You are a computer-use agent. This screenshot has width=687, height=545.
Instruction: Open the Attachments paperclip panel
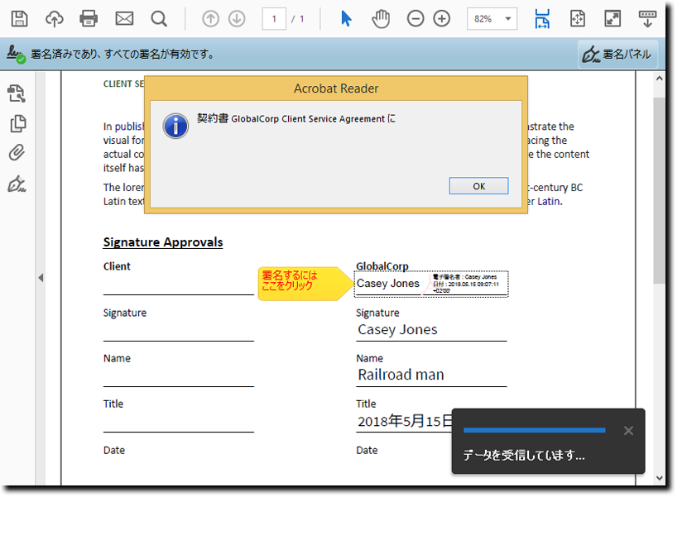[17, 152]
